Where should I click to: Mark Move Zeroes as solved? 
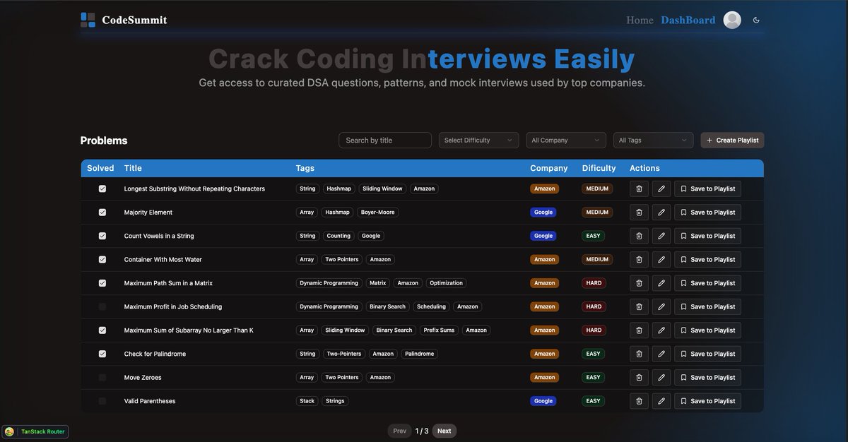(102, 377)
